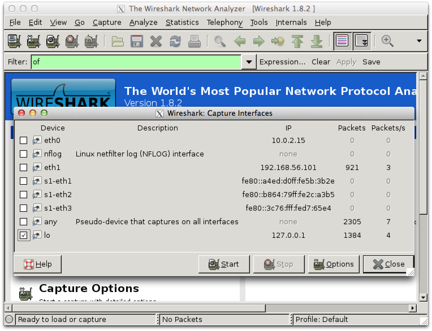Screen dimensions: 432x331
Task: Open the Capture menu
Action: (107, 22)
